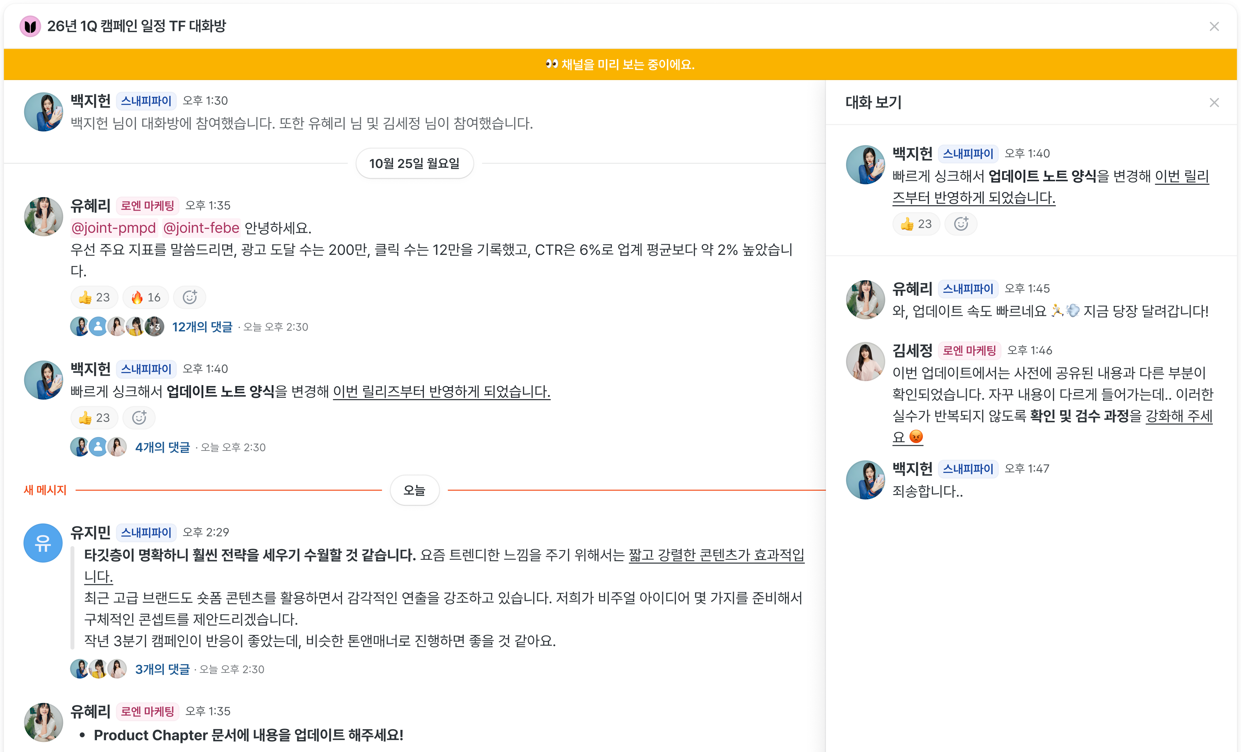Toggle thumbs-up 23 on 백지헌's 1:40 channel message
Image resolution: width=1241 pixels, height=752 pixels.
pyautogui.click(x=94, y=418)
